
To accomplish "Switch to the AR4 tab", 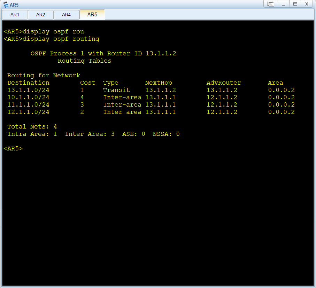I will pos(66,15).
